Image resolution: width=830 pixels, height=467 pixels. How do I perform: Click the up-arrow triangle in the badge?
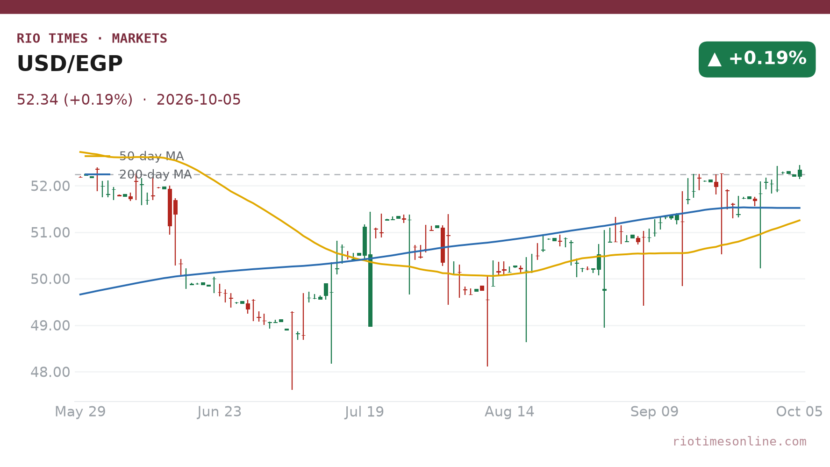715,59
